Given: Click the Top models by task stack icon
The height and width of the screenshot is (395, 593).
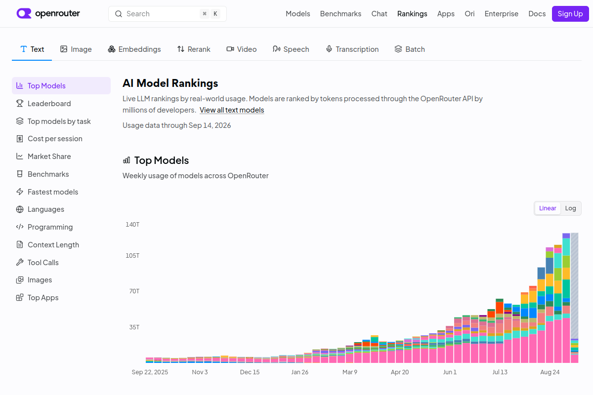Looking at the screenshot, I should click(20, 121).
